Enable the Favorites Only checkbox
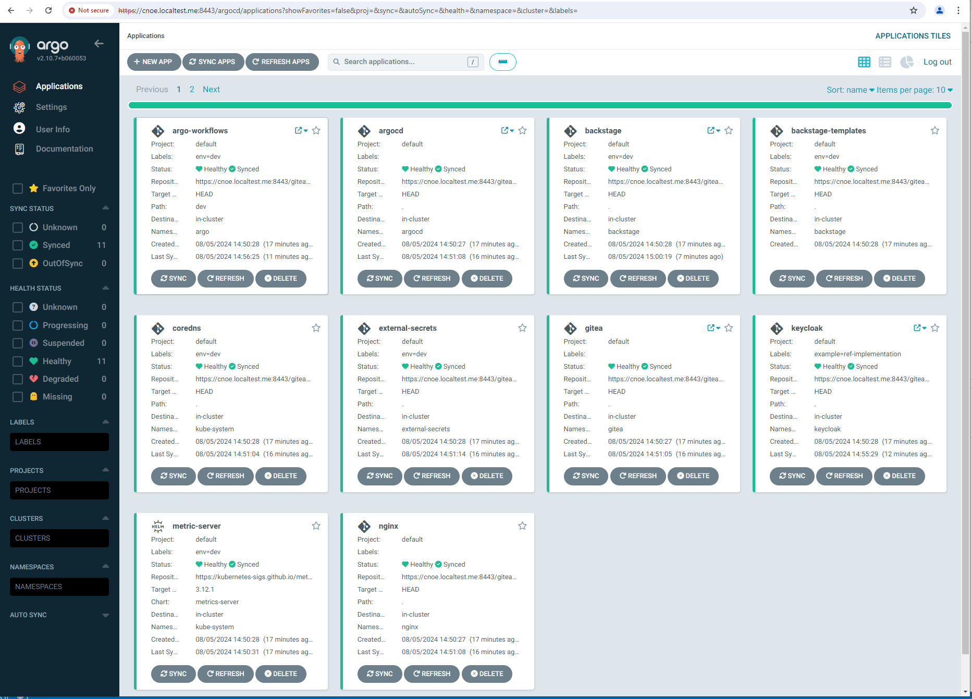The height and width of the screenshot is (699, 972). (x=18, y=189)
